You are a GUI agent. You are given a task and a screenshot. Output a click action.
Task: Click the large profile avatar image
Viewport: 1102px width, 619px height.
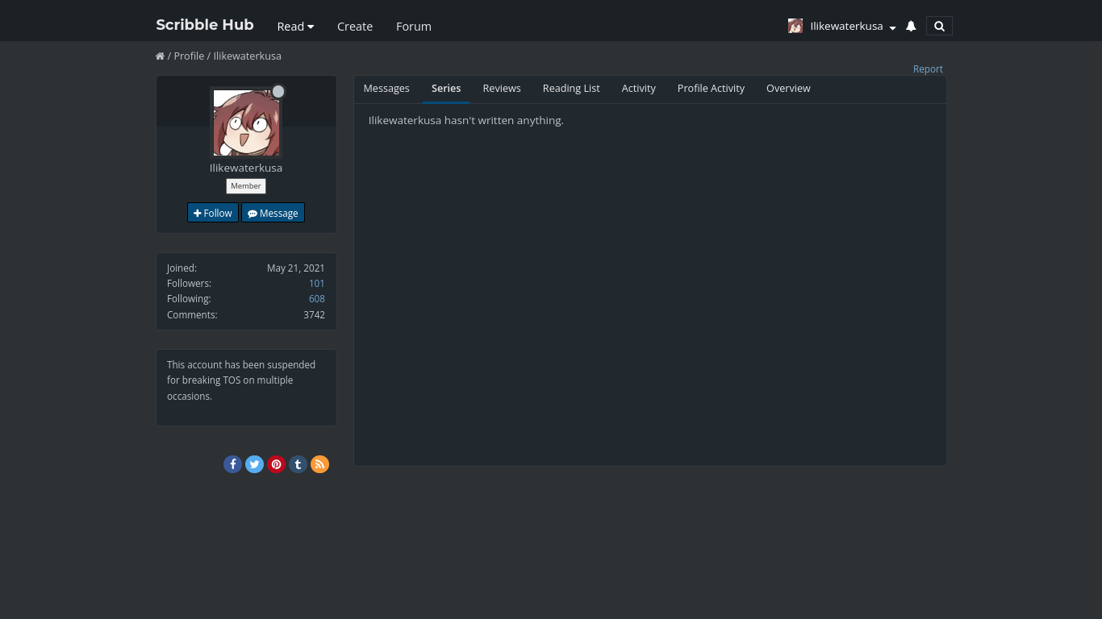[246, 123]
